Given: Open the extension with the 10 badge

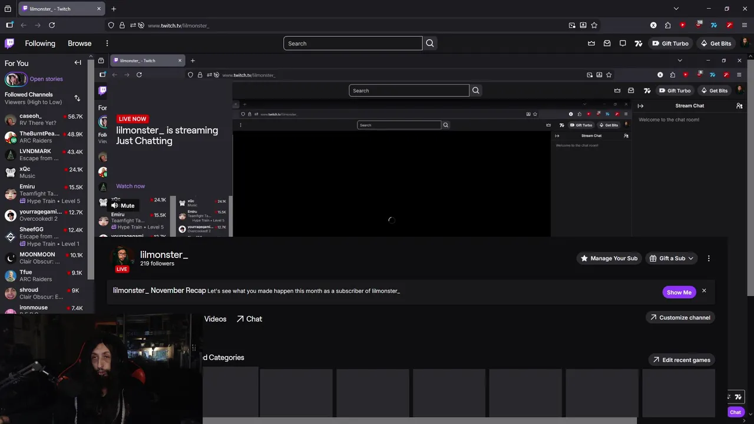Looking at the screenshot, I should click(698, 25).
